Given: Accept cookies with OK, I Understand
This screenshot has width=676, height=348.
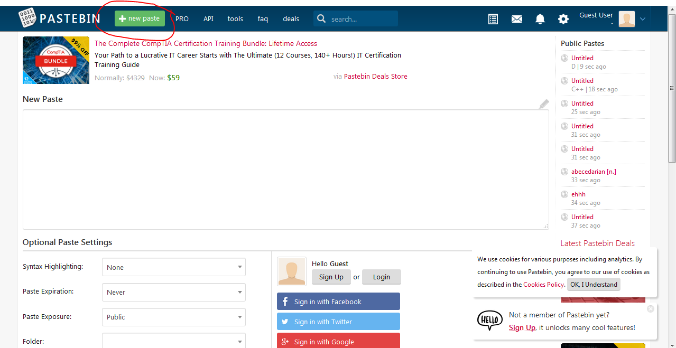Looking at the screenshot, I should click(x=594, y=284).
